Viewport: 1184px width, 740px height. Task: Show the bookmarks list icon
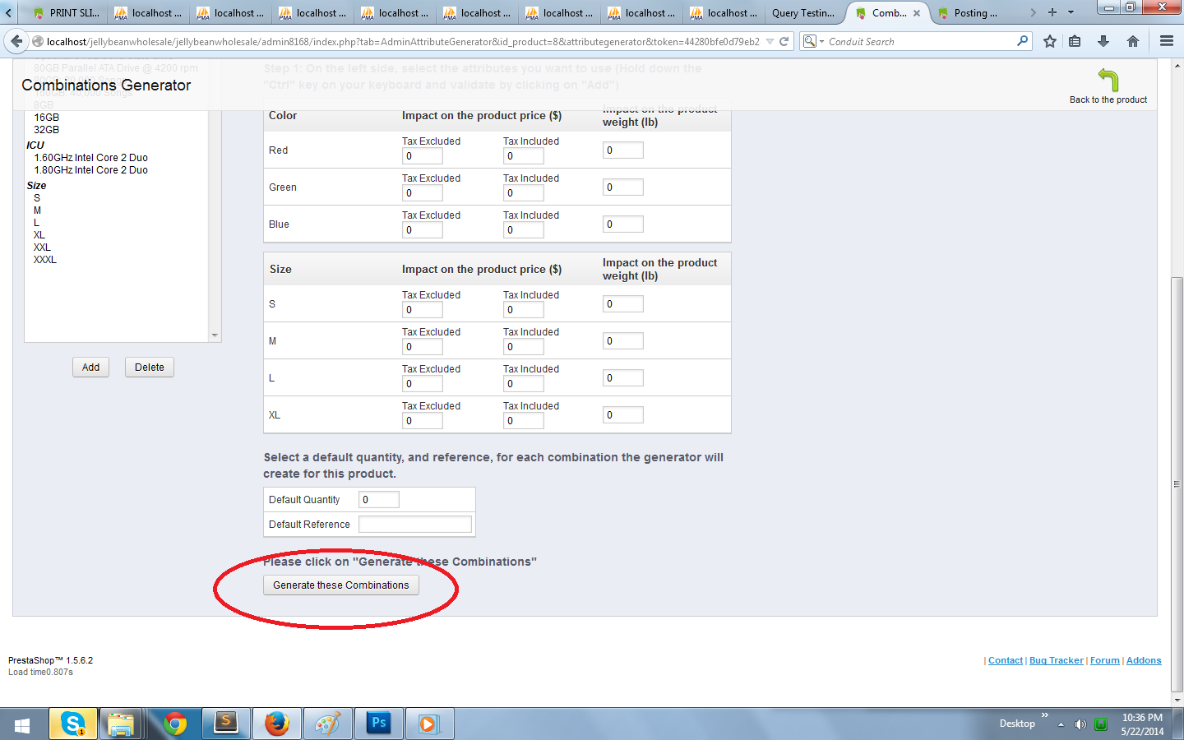click(1075, 41)
